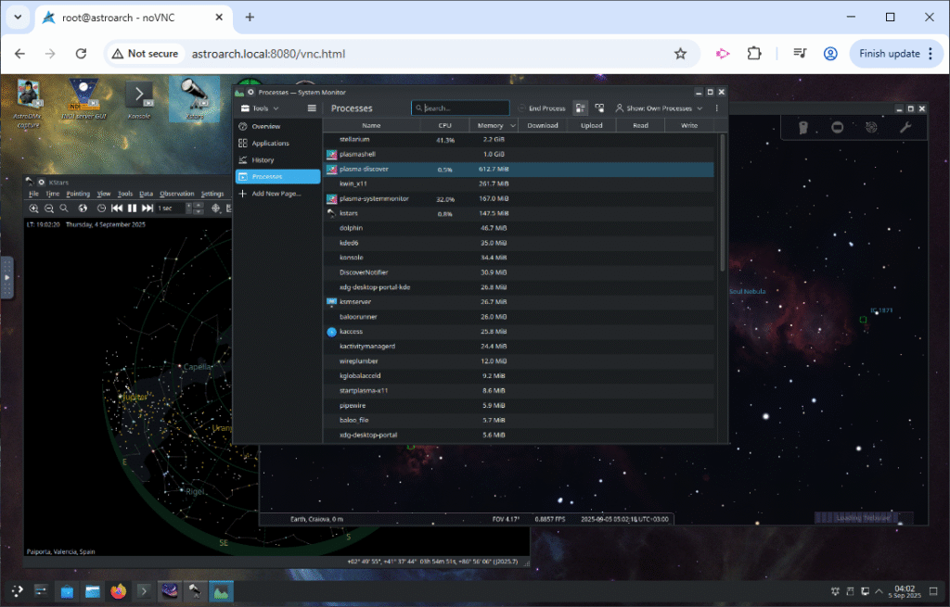Image resolution: width=950 pixels, height=607 pixels.
Task: Click the Write column header
Action: (x=689, y=126)
